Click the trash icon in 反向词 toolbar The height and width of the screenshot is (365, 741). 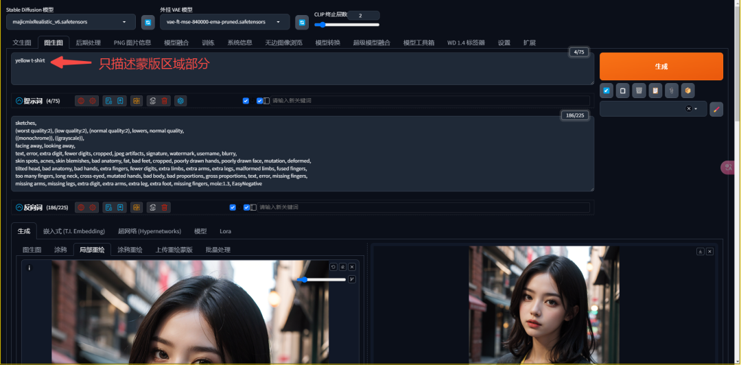pyautogui.click(x=165, y=207)
